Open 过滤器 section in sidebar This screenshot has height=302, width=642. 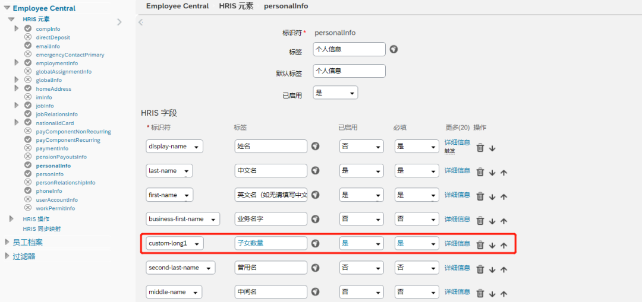(24, 256)
